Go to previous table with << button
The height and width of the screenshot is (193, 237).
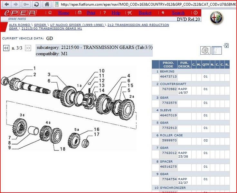tap(6, 48)
